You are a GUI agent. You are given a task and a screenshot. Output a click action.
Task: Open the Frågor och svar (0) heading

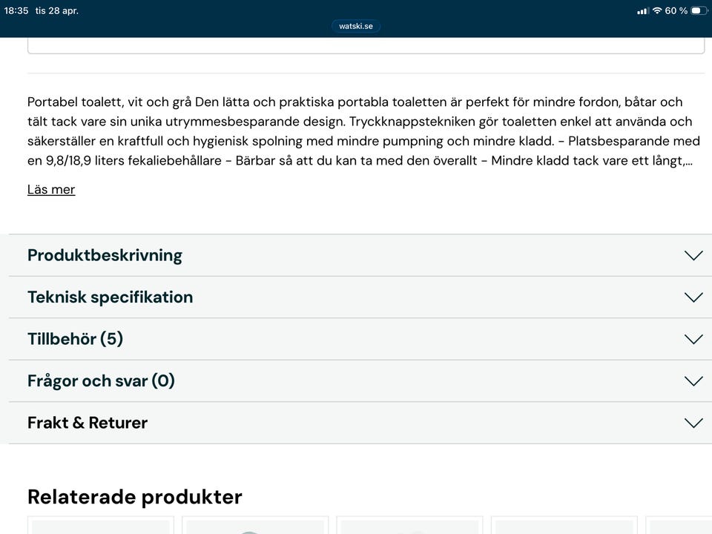pos(101,381)
